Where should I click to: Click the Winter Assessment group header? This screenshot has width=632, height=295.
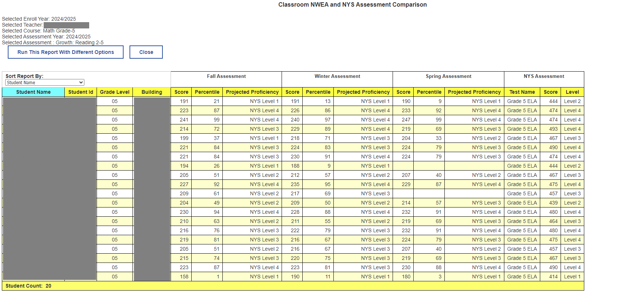(x=337, y=76)
